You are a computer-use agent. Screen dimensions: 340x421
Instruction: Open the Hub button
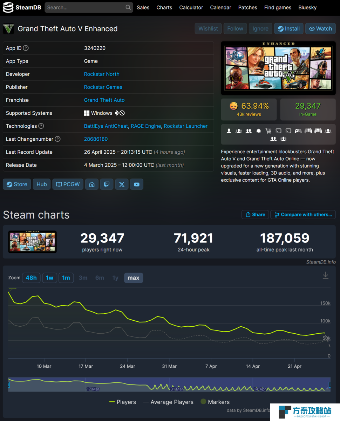tap(42, 184)
